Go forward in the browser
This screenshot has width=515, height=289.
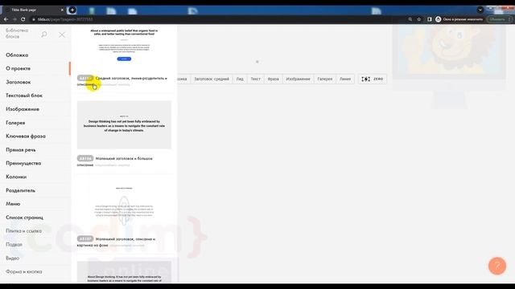coord(14,19)
